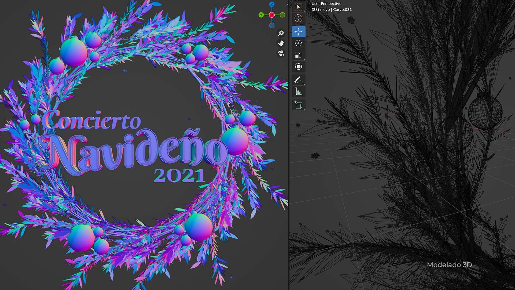Viewport: 515px width, 290px height.
Task: Activate the Annotate pencil tool
Action: pos(298,80)
